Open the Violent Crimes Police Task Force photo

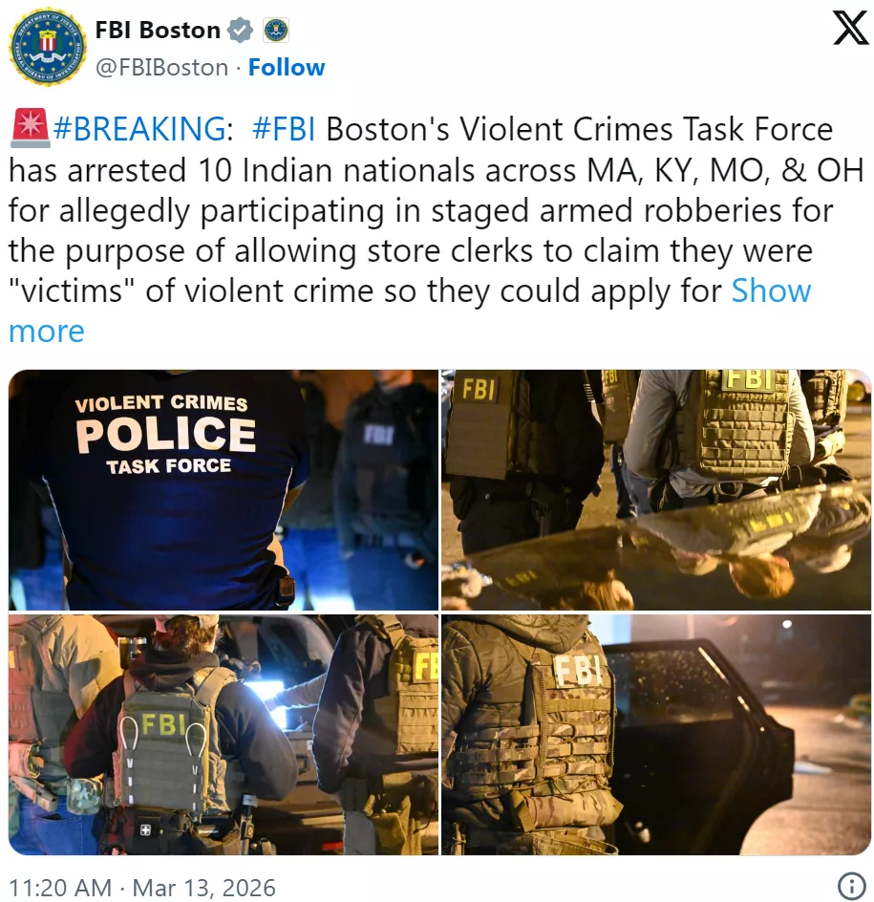[x=224, y=489]
